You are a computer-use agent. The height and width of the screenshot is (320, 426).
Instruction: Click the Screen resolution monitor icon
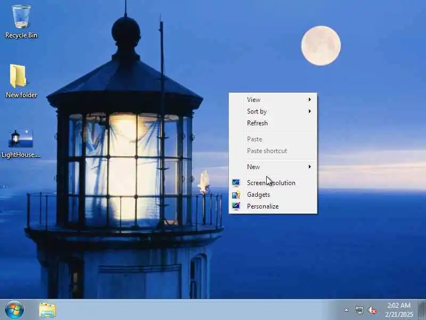236,183
